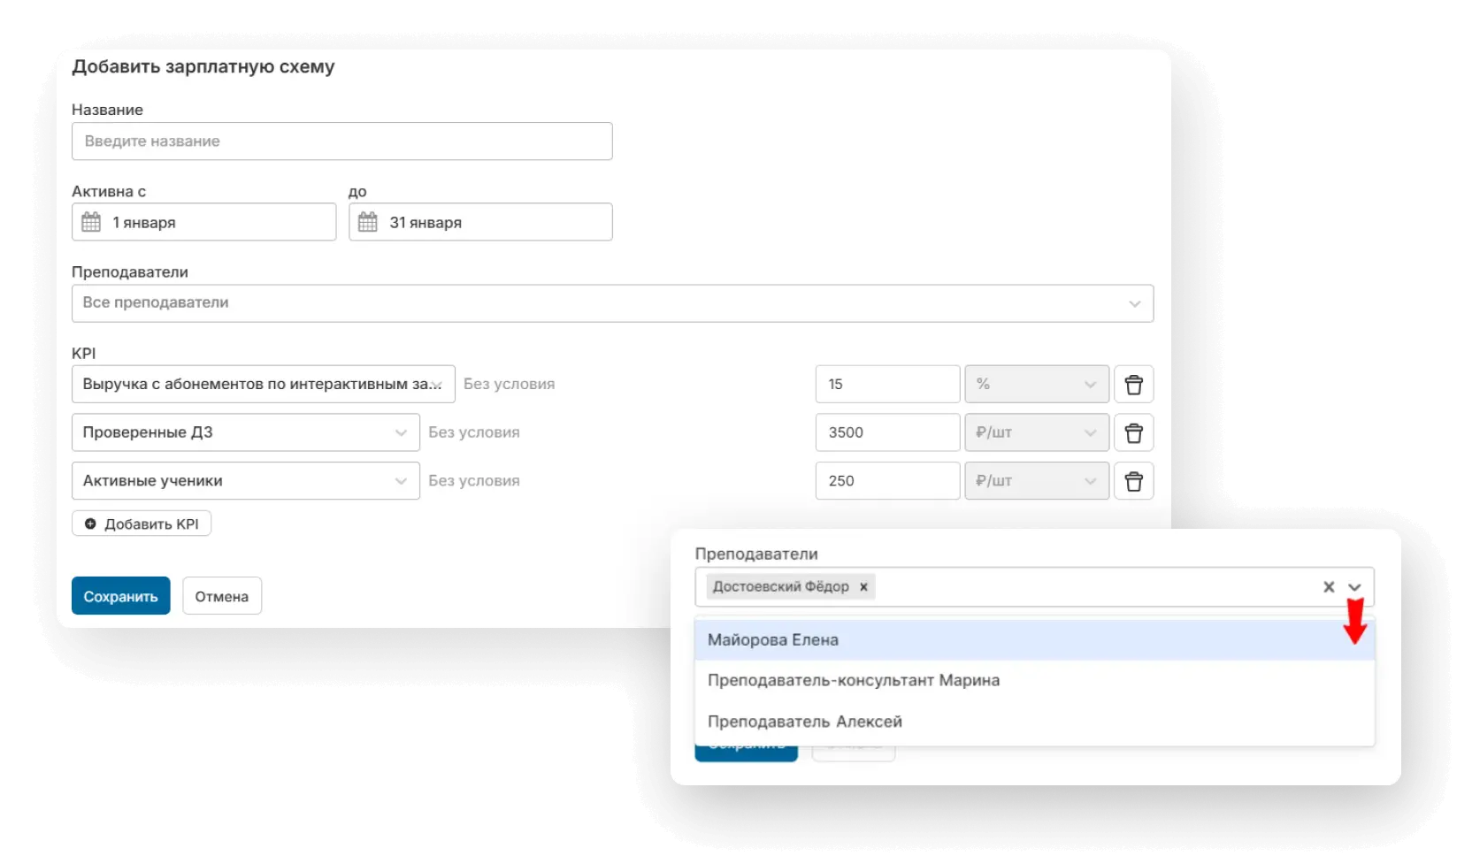Delete the 15% revenue KPI row
Screen dimensions: 1472x856
point(1133,385)
